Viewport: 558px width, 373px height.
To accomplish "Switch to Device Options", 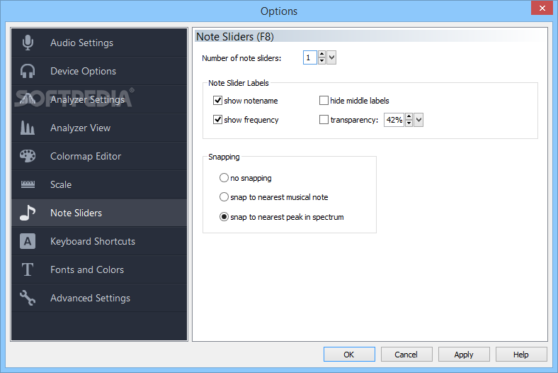I will (99, 71).
